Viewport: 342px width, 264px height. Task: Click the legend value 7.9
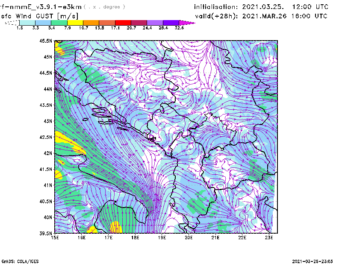pyautogui.click(x=68, y=28)
